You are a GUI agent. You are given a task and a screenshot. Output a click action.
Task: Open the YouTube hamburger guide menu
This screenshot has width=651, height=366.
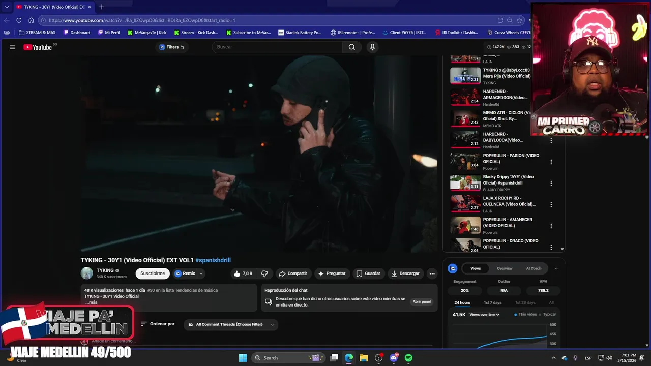[x=12, y=47]
